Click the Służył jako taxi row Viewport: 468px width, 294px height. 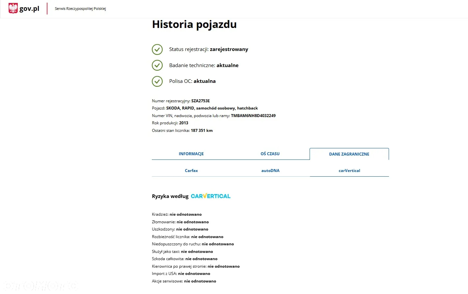click(182, 252)
